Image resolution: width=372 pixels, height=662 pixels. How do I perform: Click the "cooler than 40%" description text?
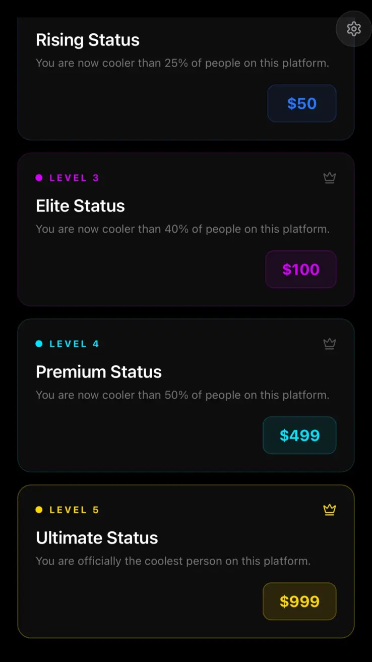[x=182, y=229]
